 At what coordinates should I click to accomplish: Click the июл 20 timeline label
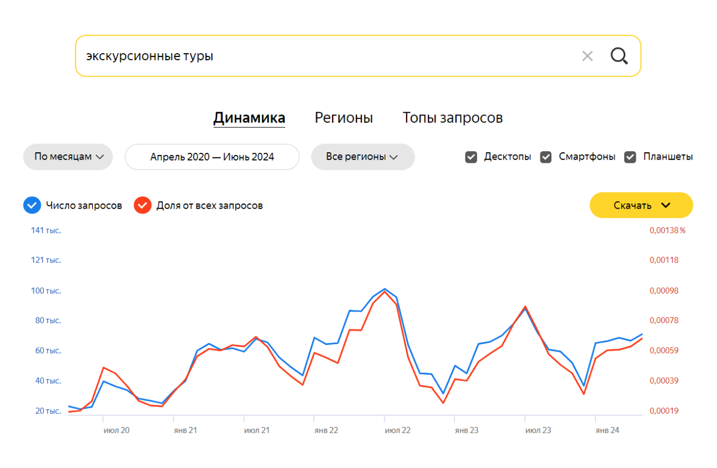click(117, 430)
